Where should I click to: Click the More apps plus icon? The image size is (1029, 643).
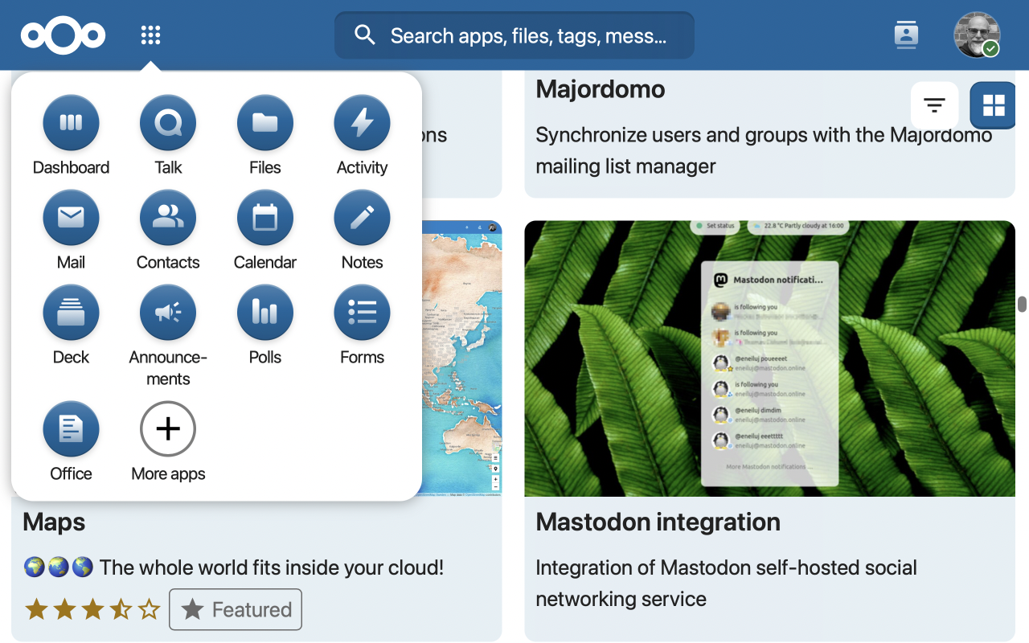168,429
